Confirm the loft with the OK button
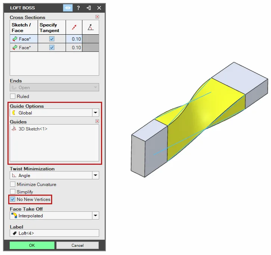Viewport: 271px width, 255px height. click(x=32, y=245)
